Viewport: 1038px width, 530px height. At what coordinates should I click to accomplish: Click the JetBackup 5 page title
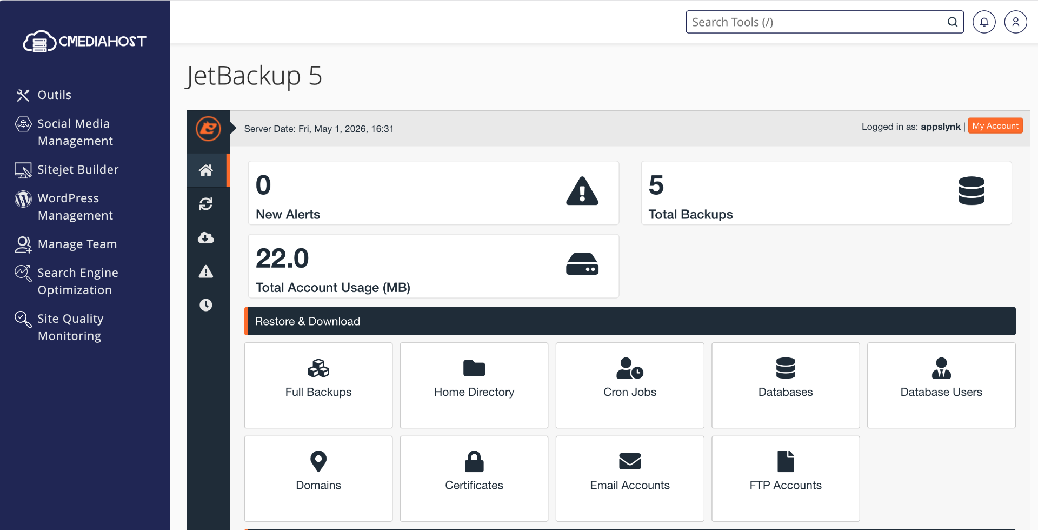click(x=254, y=76)
